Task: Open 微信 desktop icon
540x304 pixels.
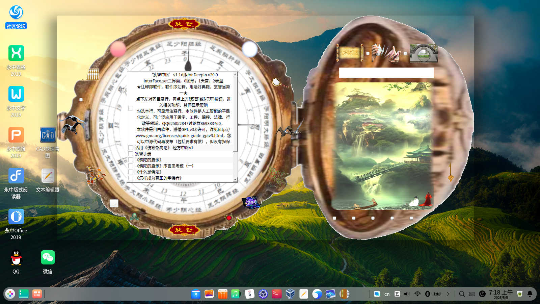Action: (x=48, y=262)
